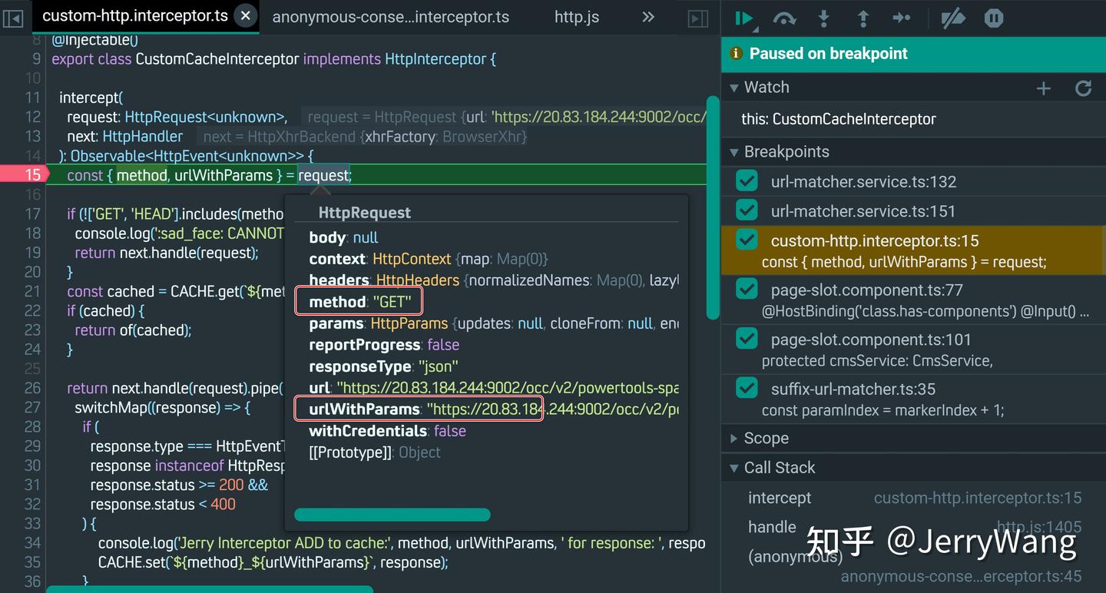Screen dimensions: 1106x593
Task: Add a new watch expression
Action: 1043,89
